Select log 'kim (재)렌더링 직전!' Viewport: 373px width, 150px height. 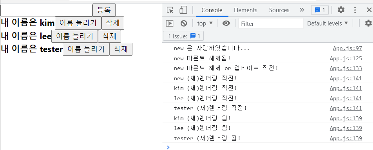[x=206, y=89]
